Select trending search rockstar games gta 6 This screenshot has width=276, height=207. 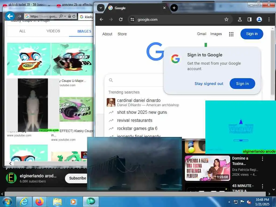click(137, 129)
